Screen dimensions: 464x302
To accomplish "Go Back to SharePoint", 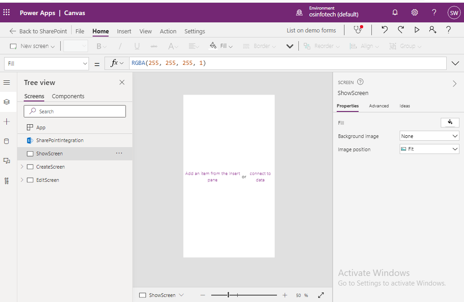I will tap(38, 31).
